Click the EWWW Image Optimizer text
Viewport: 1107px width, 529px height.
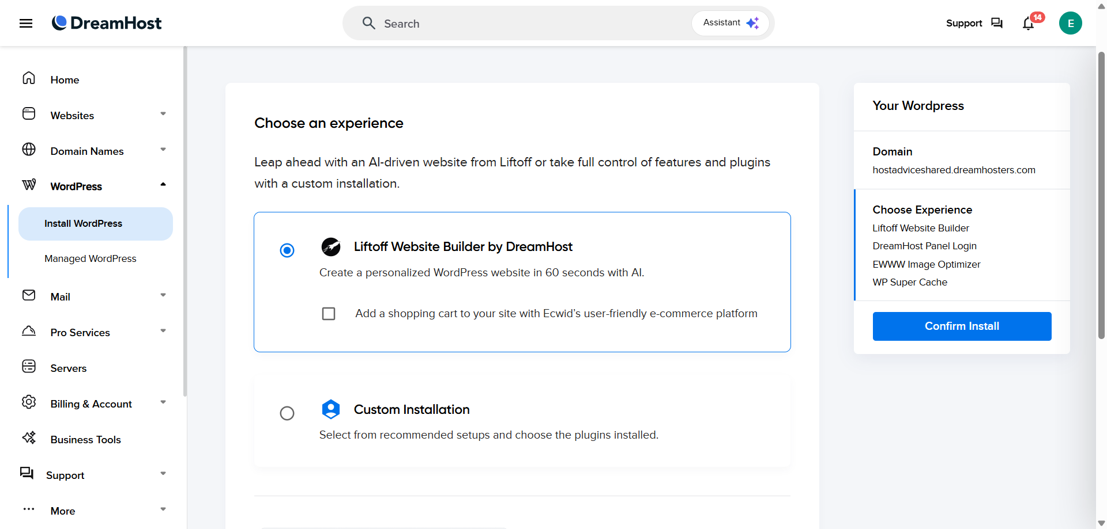[x=926, y=265]
